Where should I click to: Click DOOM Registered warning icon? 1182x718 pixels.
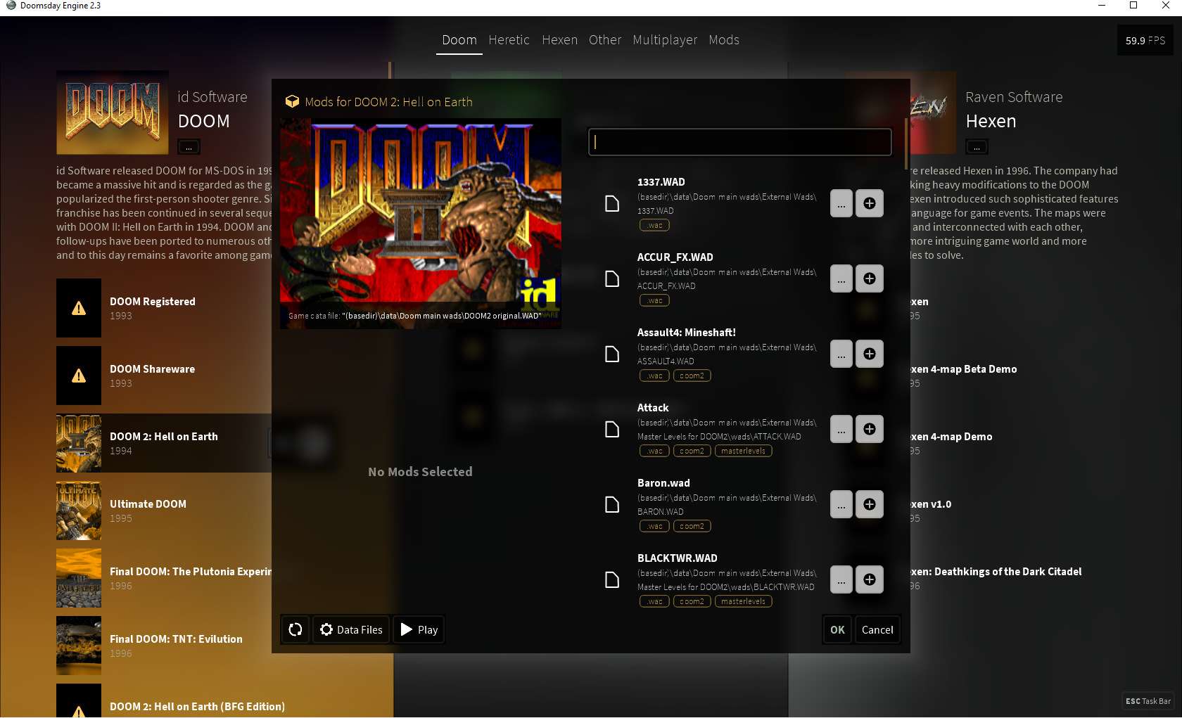(x=79, y=308)
